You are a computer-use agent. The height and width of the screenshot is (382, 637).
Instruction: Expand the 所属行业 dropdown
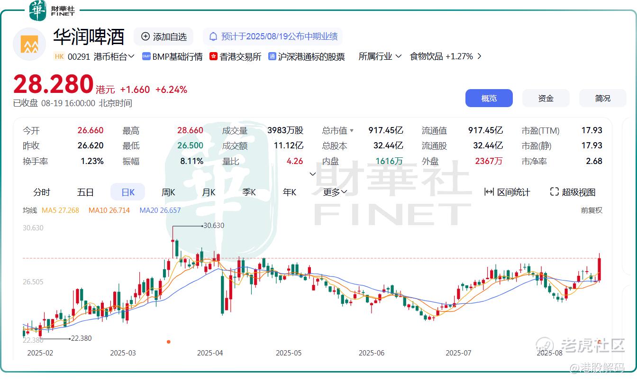380,56
